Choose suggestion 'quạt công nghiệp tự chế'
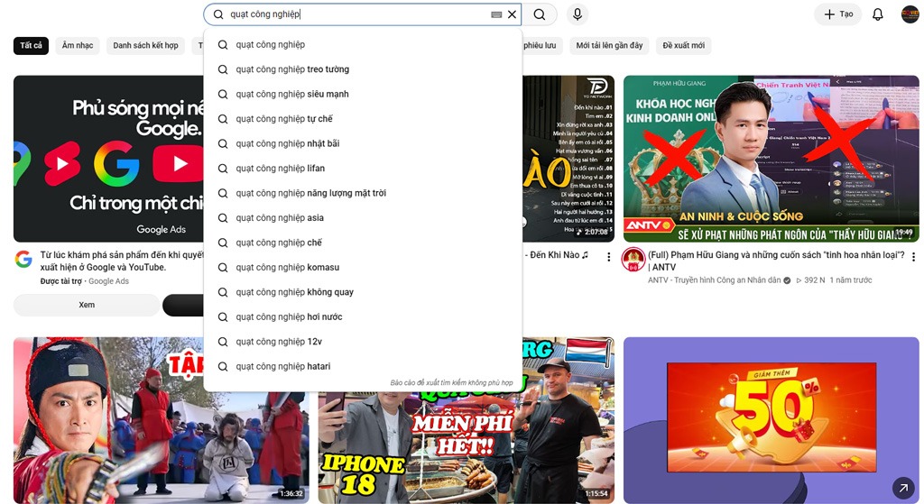 [x=363, y=119]
